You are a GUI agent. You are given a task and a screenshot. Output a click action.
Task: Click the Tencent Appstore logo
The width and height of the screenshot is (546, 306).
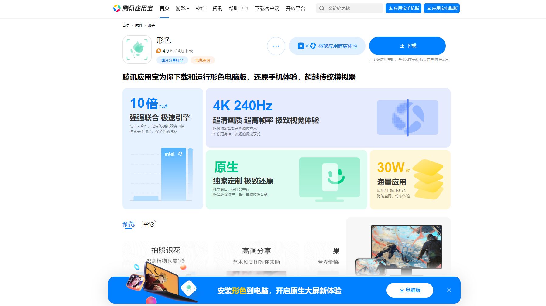[x=133, y=8]
